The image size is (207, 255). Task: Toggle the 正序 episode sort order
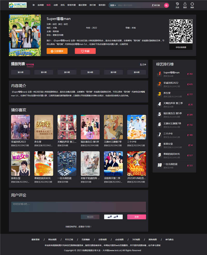tap(143, 64)
